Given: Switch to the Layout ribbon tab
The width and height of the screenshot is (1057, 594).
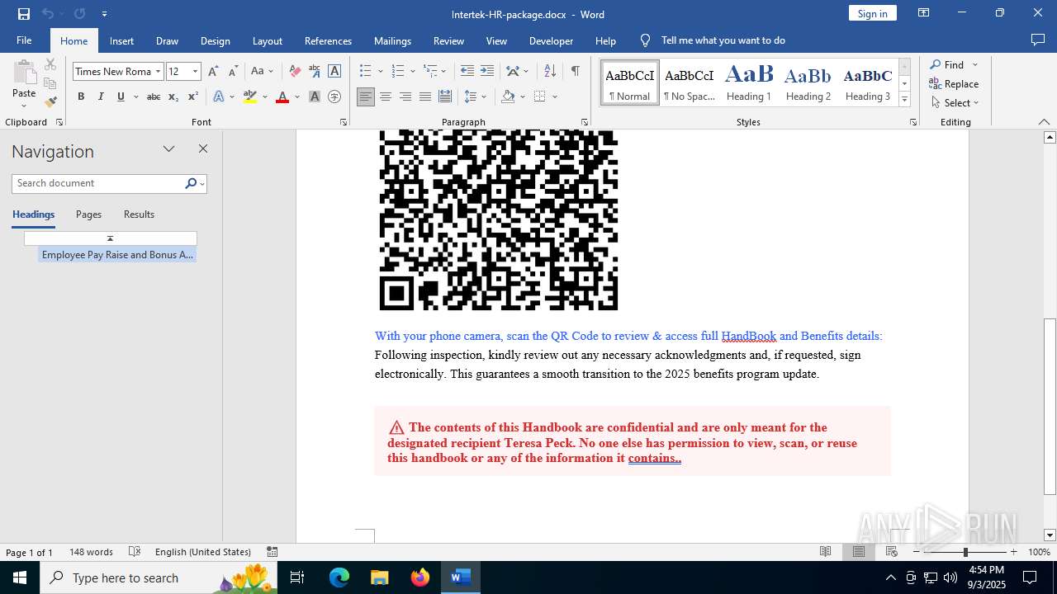Looking at the screenshot, I should coord(267,40).
